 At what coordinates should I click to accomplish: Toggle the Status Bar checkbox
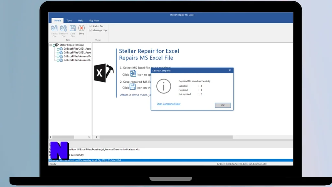pos(90,26)
